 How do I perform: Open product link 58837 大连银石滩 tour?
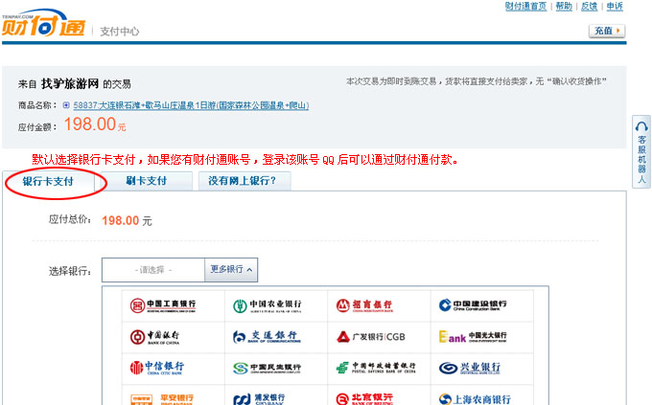pos(191,105)
